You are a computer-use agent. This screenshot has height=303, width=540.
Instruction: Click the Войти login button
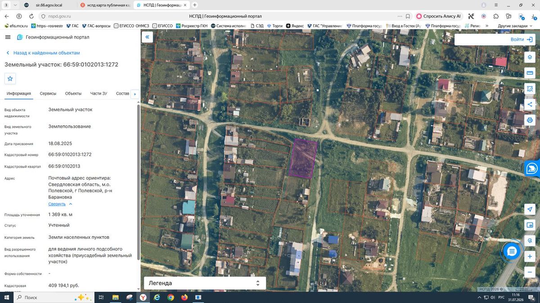pyautogui.click(x=522, y=40)
